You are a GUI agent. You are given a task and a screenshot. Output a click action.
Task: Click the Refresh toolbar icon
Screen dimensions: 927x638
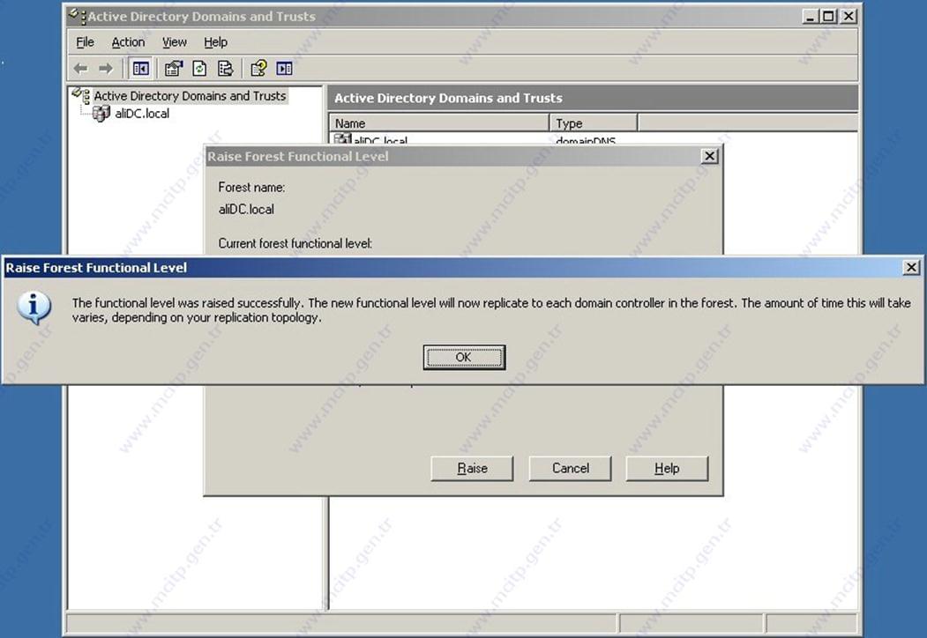(200, 69)
